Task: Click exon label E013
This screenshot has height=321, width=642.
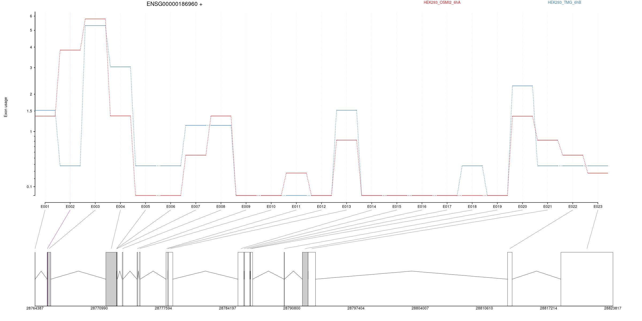Action: [346, 207]
